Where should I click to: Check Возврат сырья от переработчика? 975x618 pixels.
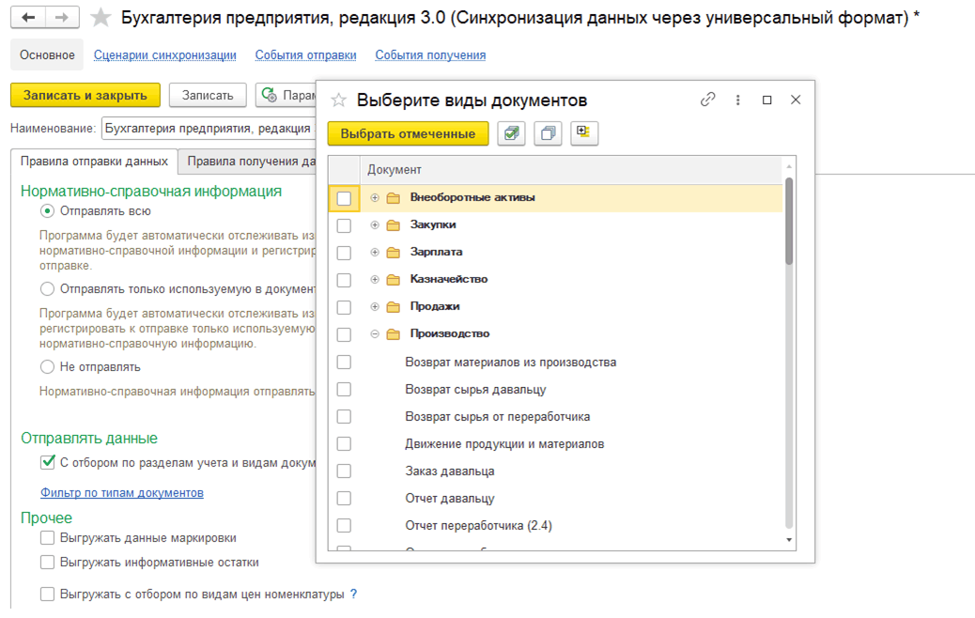(x=344, y=417)
